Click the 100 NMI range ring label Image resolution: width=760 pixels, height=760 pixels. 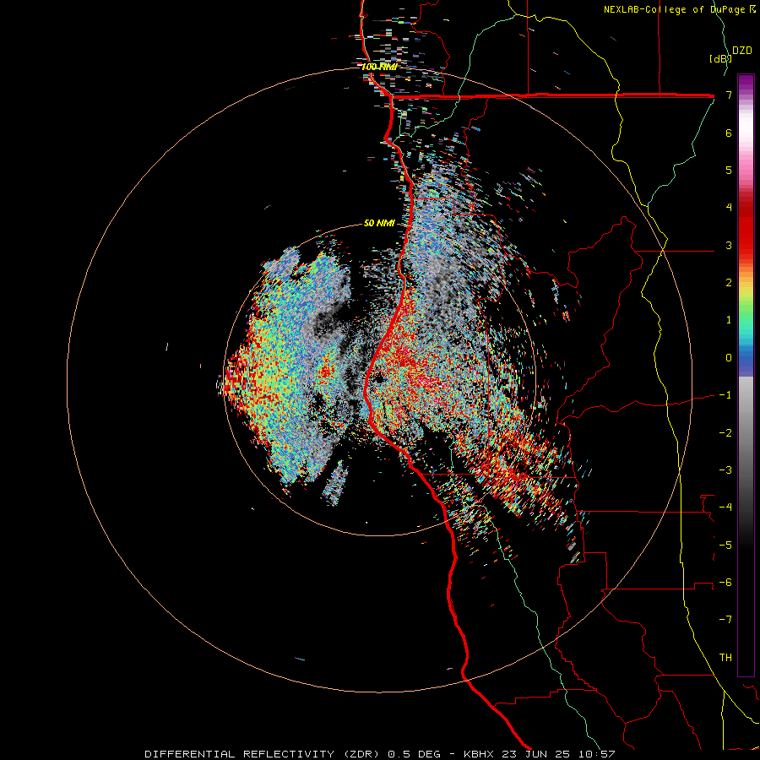(x=379, y=67)
